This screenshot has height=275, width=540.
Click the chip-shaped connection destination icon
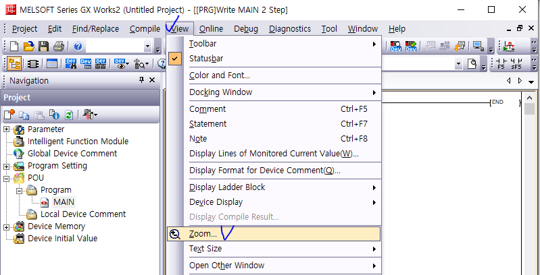32,63
